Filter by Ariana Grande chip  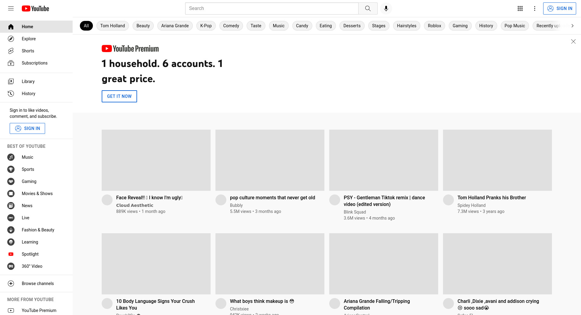[175, 26]
